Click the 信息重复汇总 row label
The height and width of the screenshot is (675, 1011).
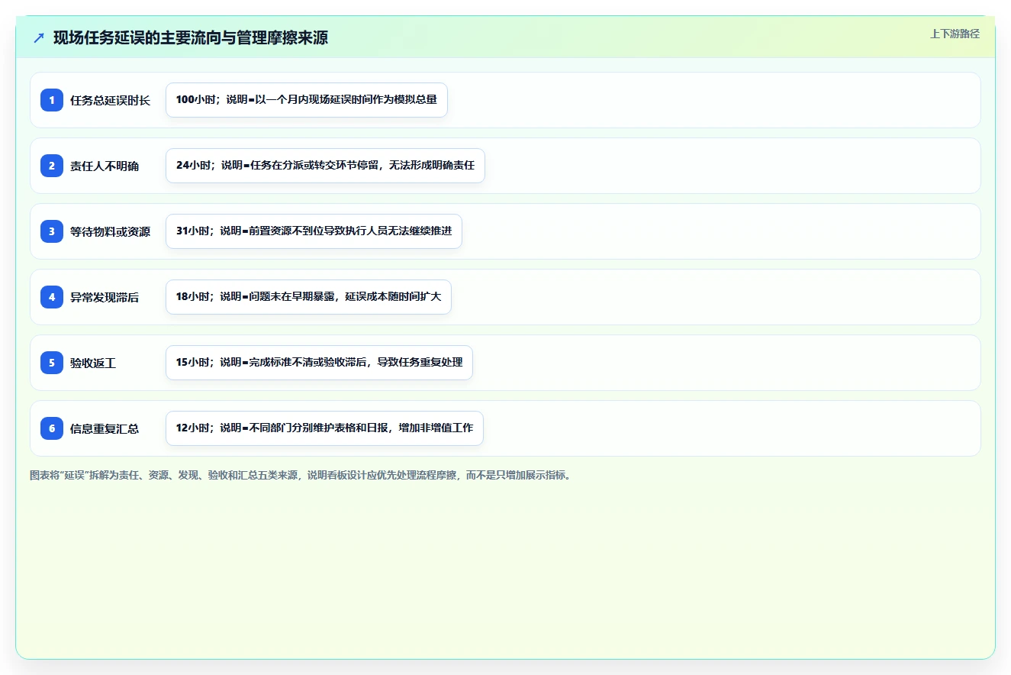[105, 428]
